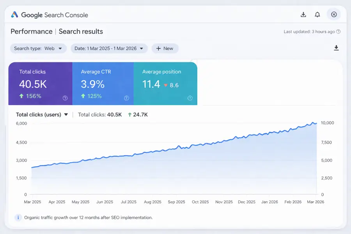Expand the Total clicks (users) selector
351x234 pixels.
(42, 115)
